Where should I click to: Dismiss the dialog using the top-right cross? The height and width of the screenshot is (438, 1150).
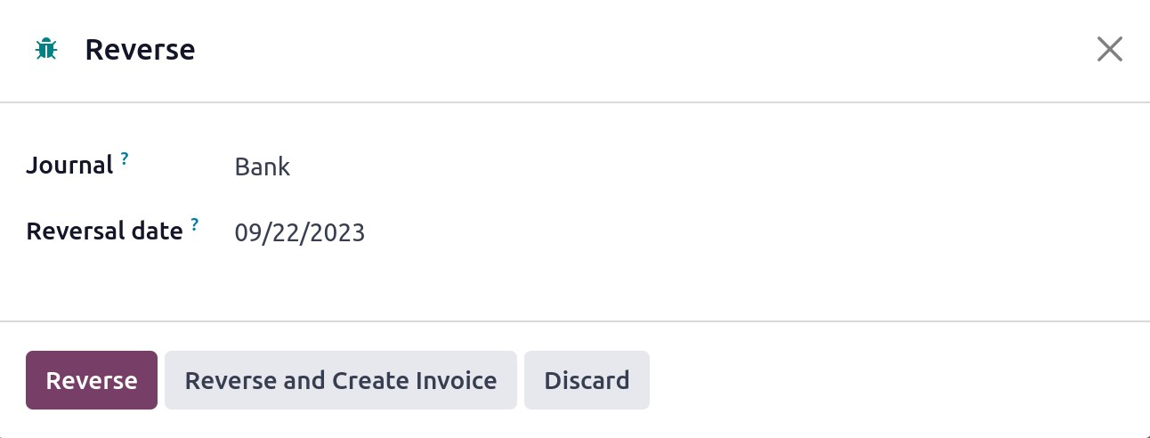(x=1109, y=49)
